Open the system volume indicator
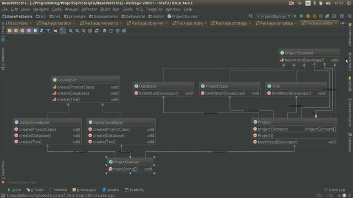Image resolution: width=353 pixels, height=198 pixels. click(x=328, y=3)
